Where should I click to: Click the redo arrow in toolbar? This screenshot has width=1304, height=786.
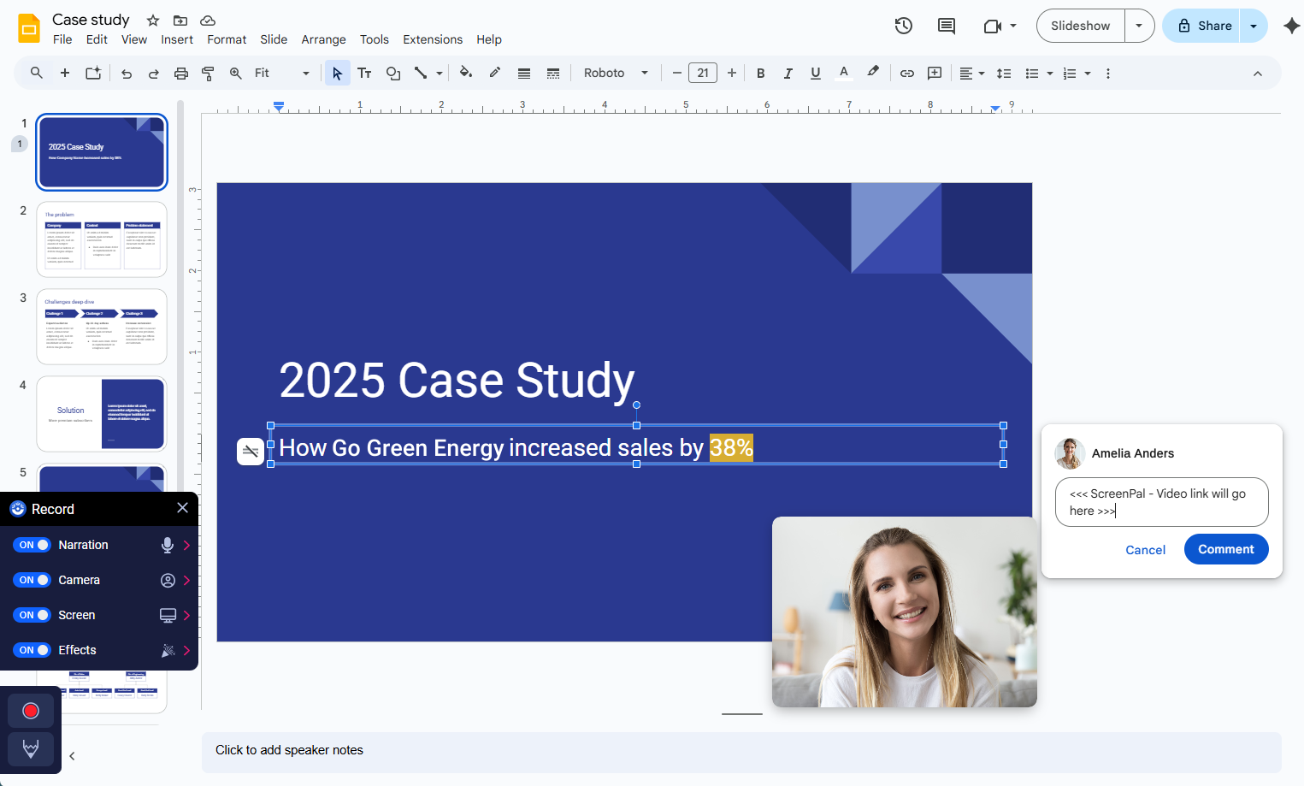coord(154,74)
